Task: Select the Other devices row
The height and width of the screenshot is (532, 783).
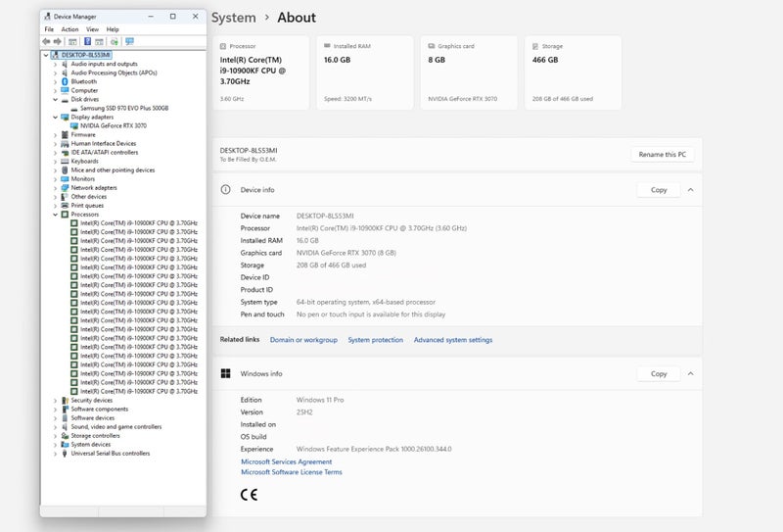Action: tap(89, 197)
